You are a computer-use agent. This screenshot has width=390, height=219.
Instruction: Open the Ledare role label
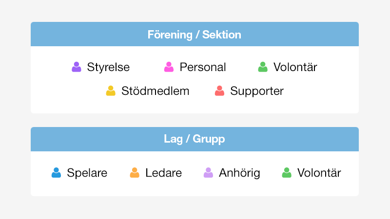(163, 173)
